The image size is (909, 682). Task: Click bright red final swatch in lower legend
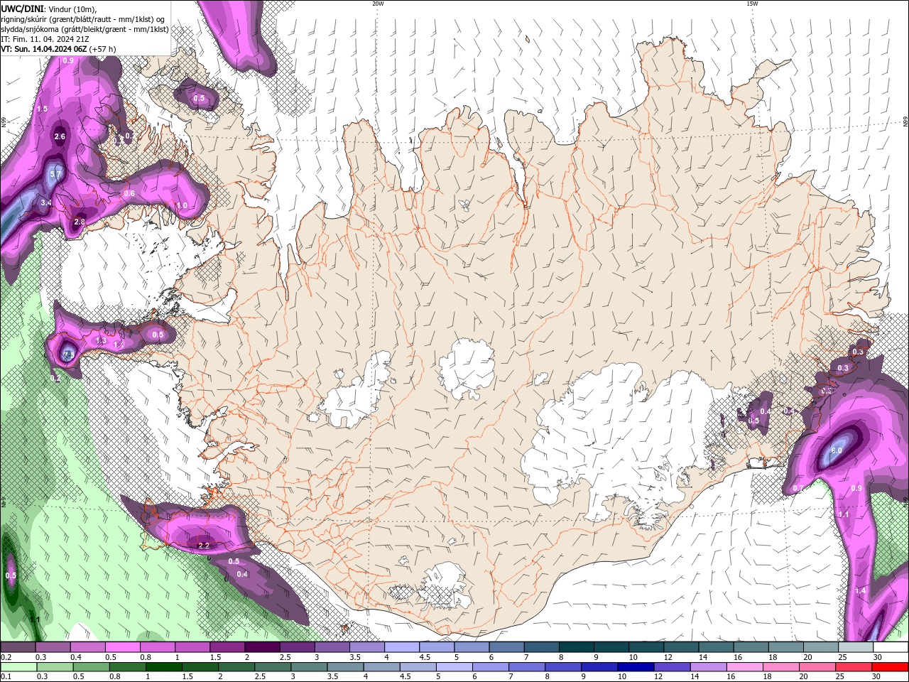(x=890, y=667)
